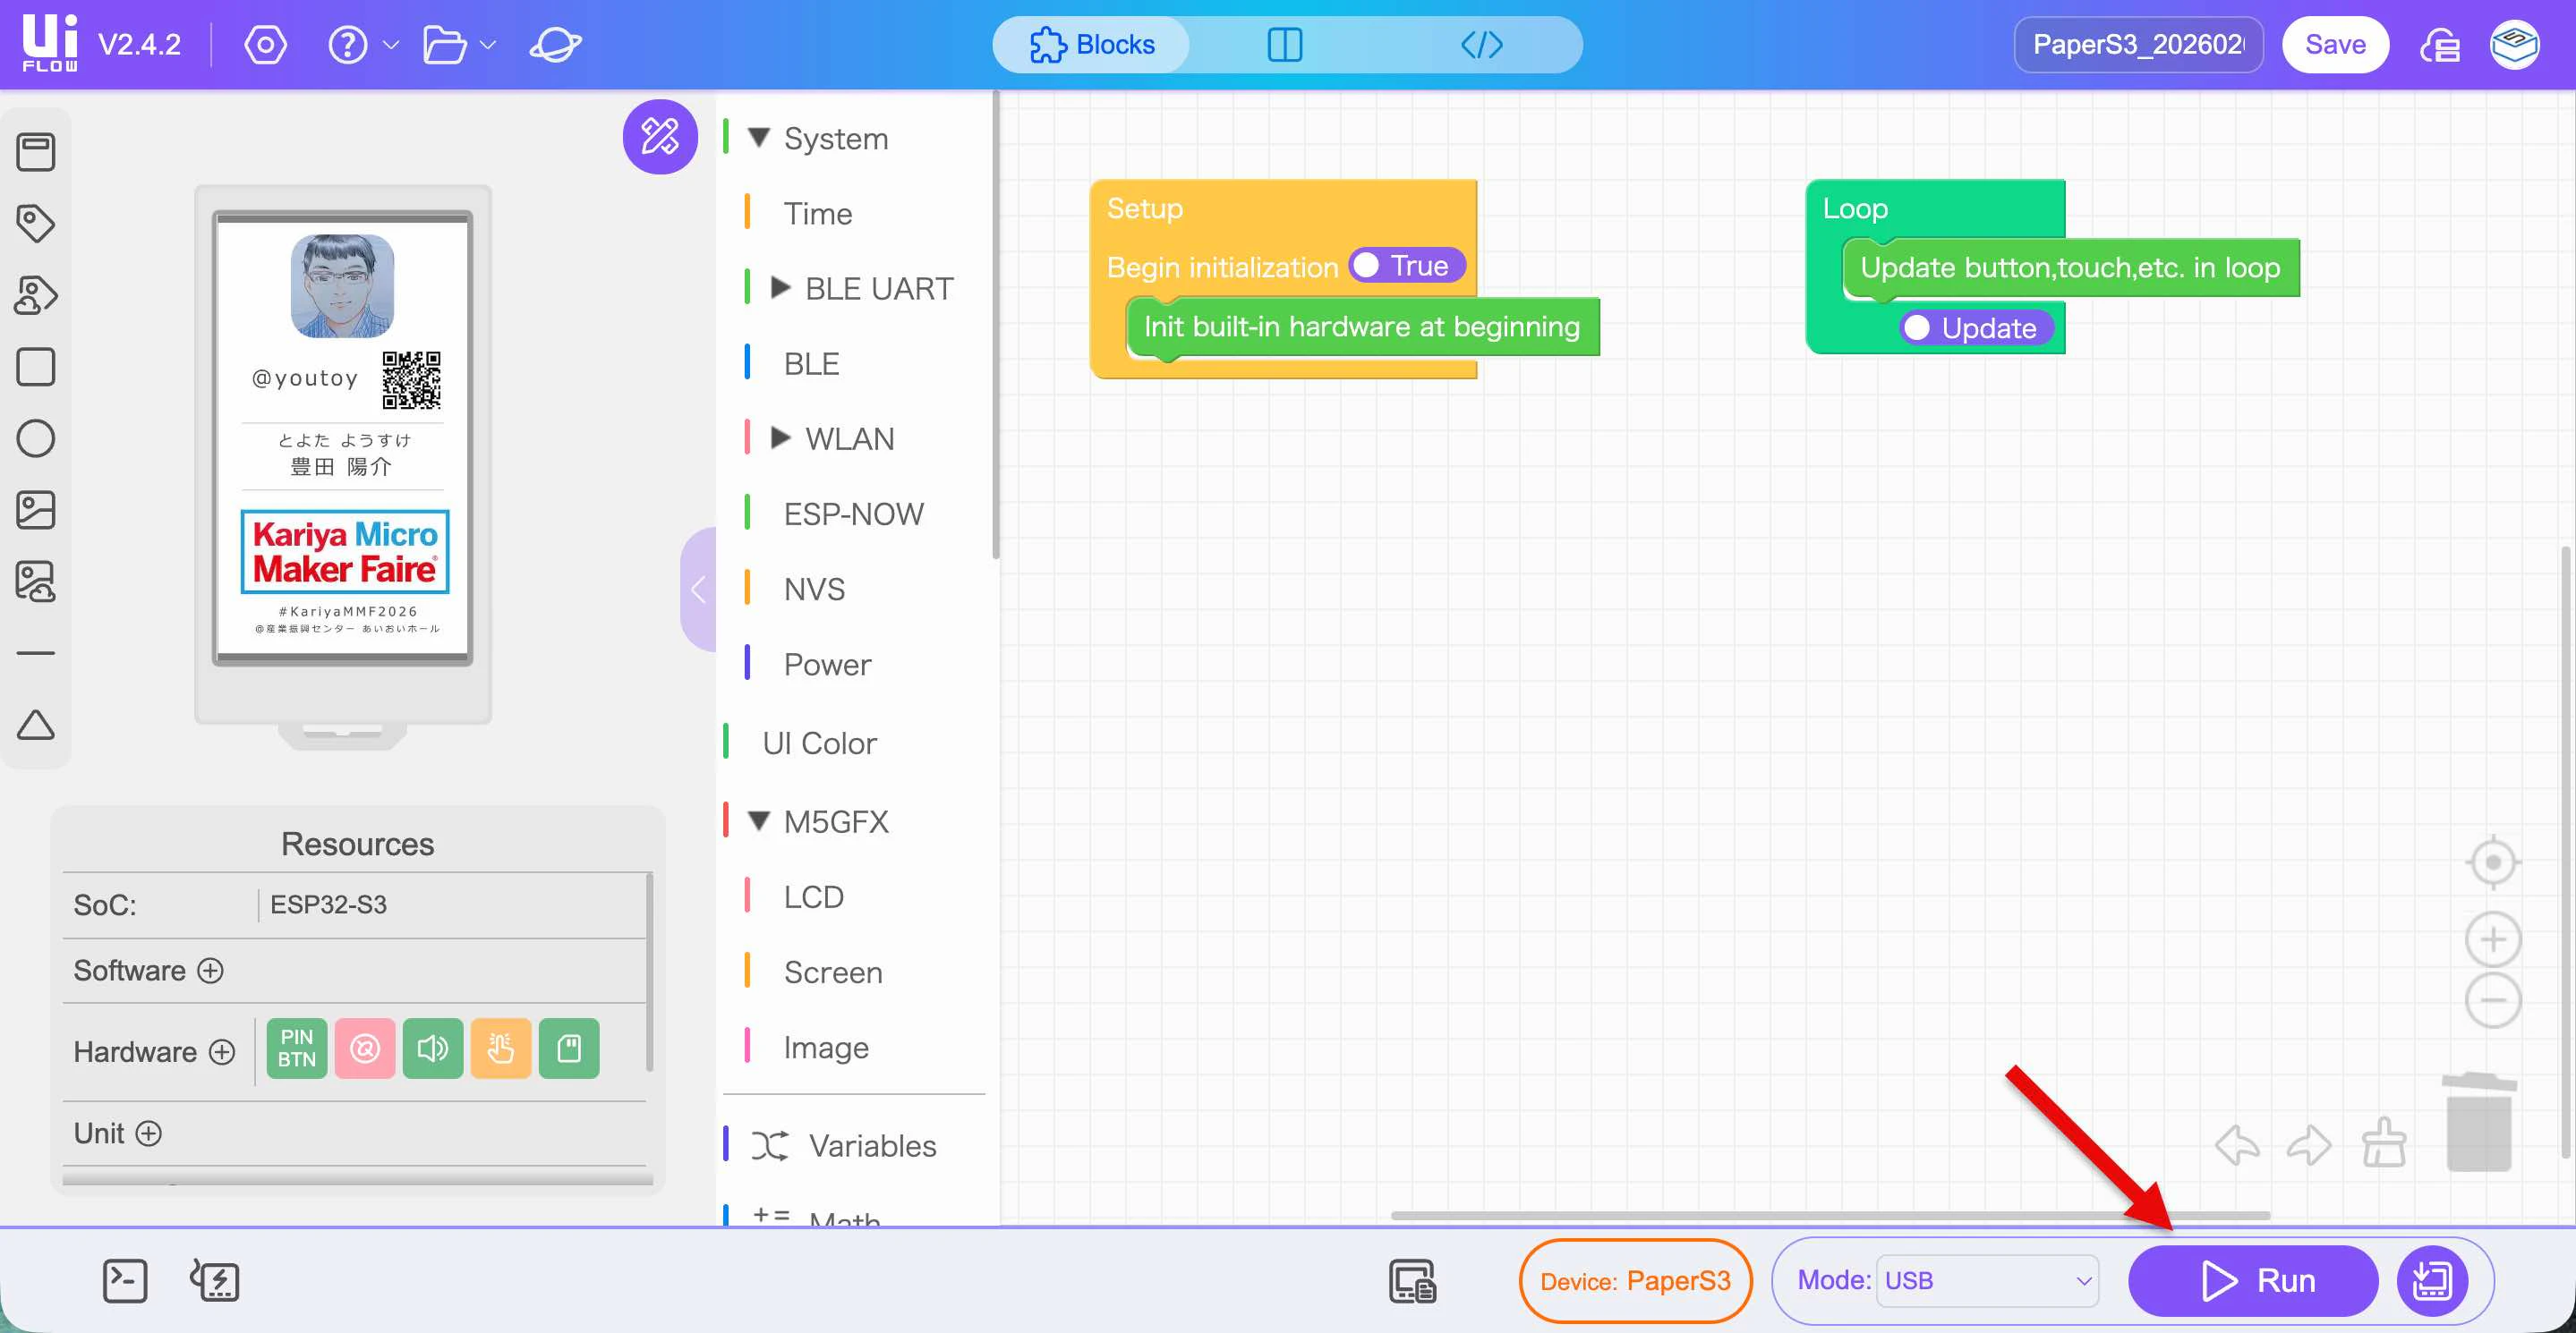
Task: Select the circle widget tool
Action: click(36, 437)
